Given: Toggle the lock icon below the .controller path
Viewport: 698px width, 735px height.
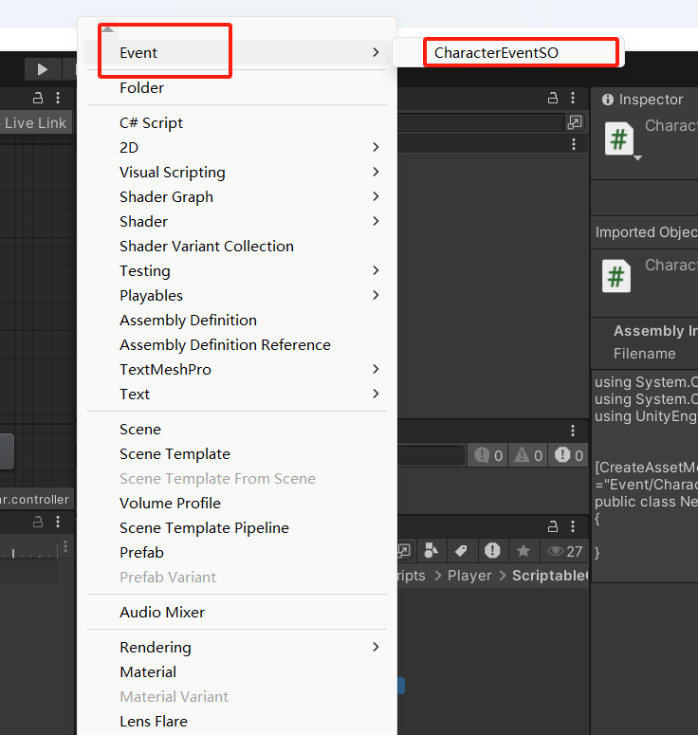Looking at the screenshot, I should point(38,522).
